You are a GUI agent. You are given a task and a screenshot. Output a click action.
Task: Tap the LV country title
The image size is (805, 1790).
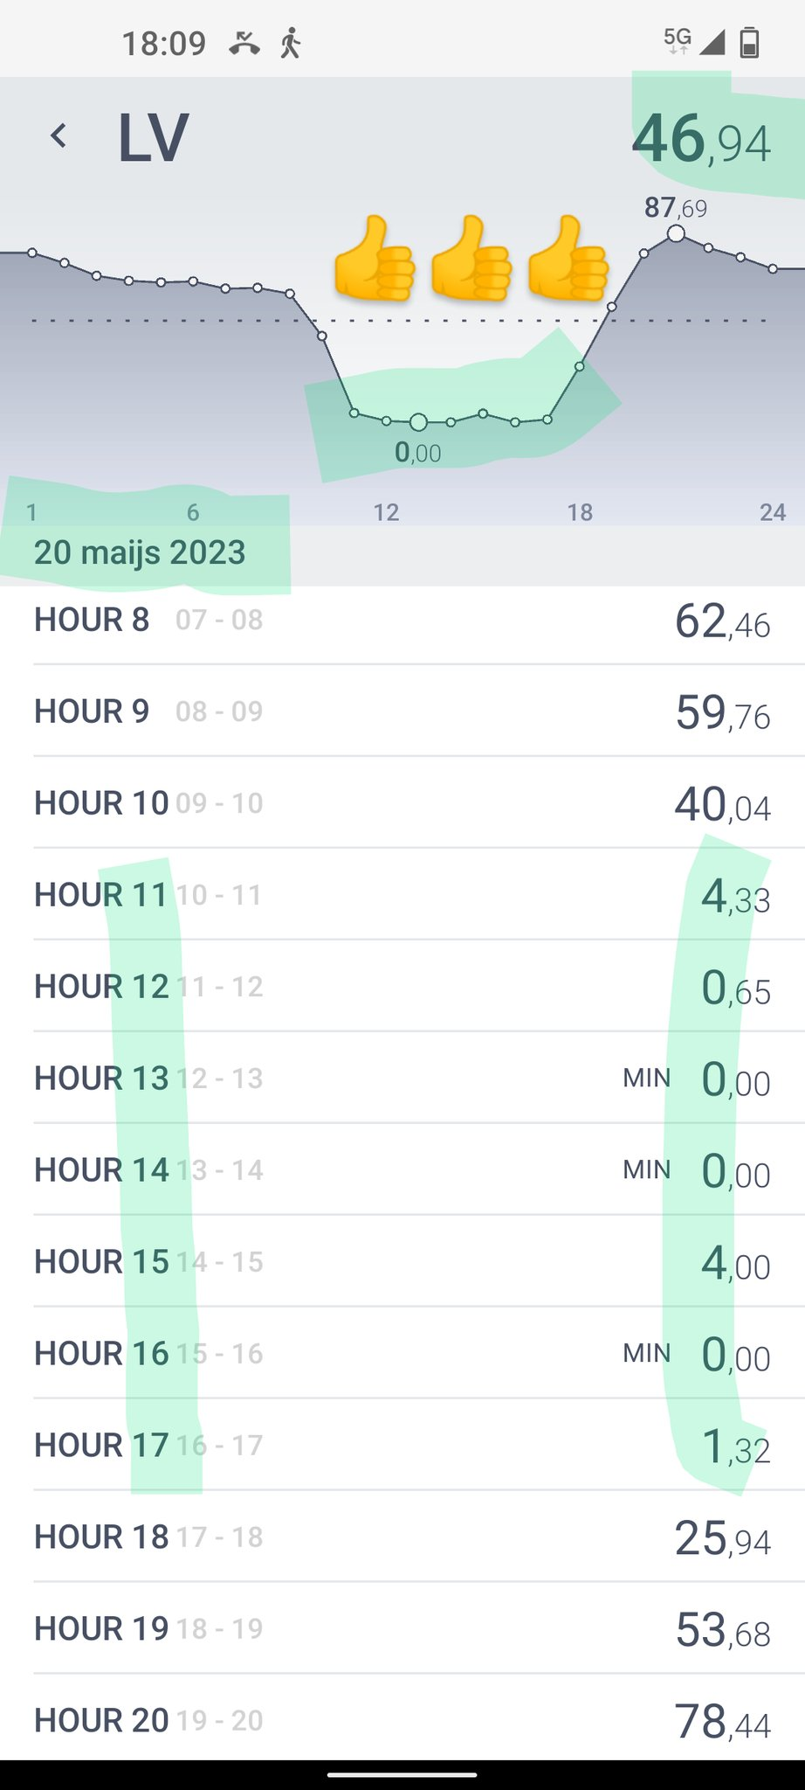[x=153, y=138]
